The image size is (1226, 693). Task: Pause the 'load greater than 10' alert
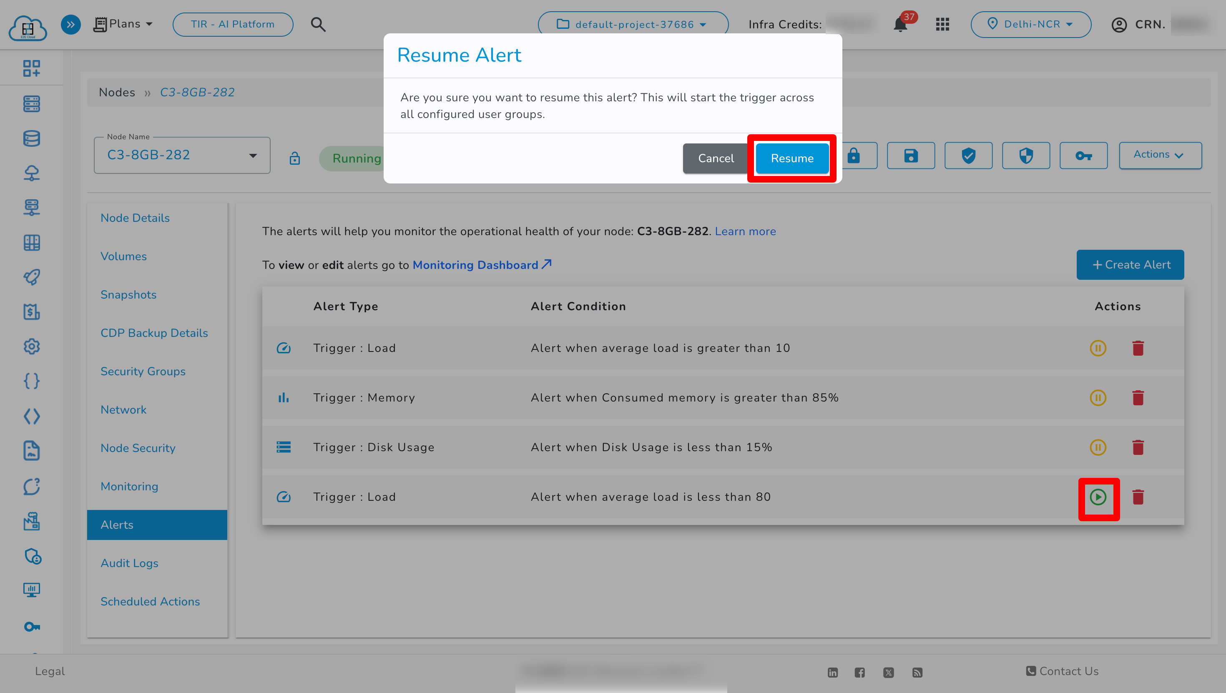(x=1098, y=349)
